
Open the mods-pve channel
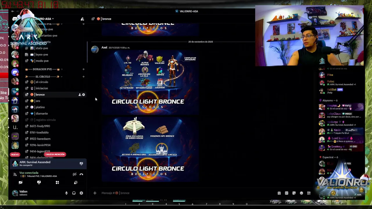tap(42, 61)
